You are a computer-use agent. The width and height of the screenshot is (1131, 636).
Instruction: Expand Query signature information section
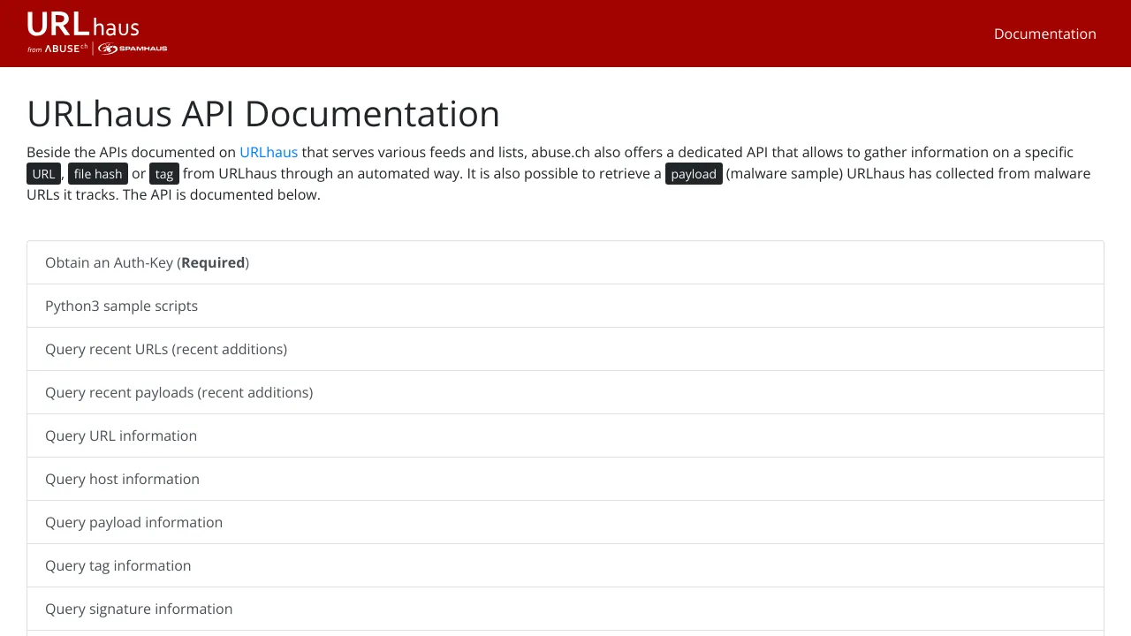pos(565,609)
